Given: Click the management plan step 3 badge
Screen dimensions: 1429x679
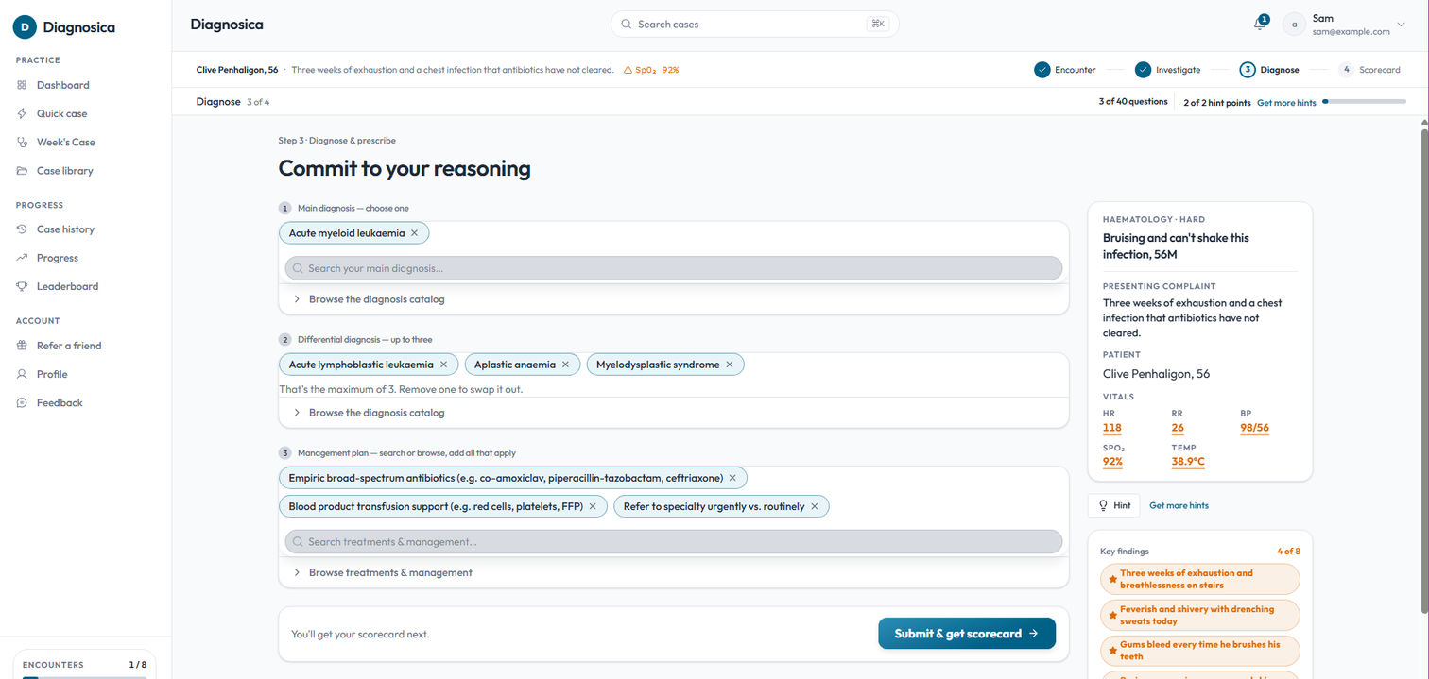Looking at the screenshot, I should tap(284, 453).
